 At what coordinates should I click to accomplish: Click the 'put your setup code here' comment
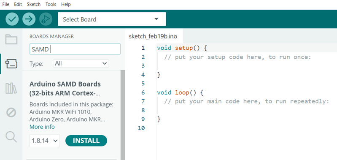point(237,57)
